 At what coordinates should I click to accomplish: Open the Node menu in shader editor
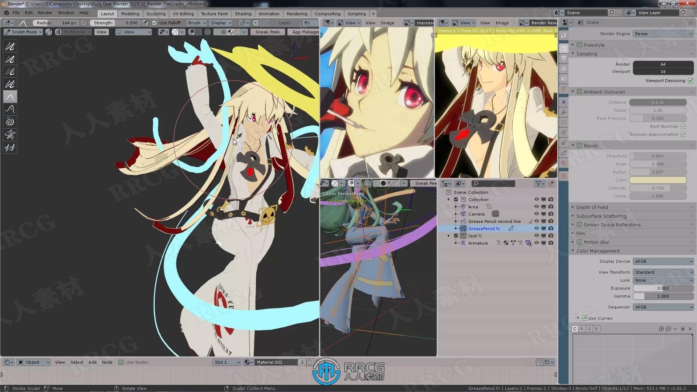pyautogui.click(x=107, y=362)
